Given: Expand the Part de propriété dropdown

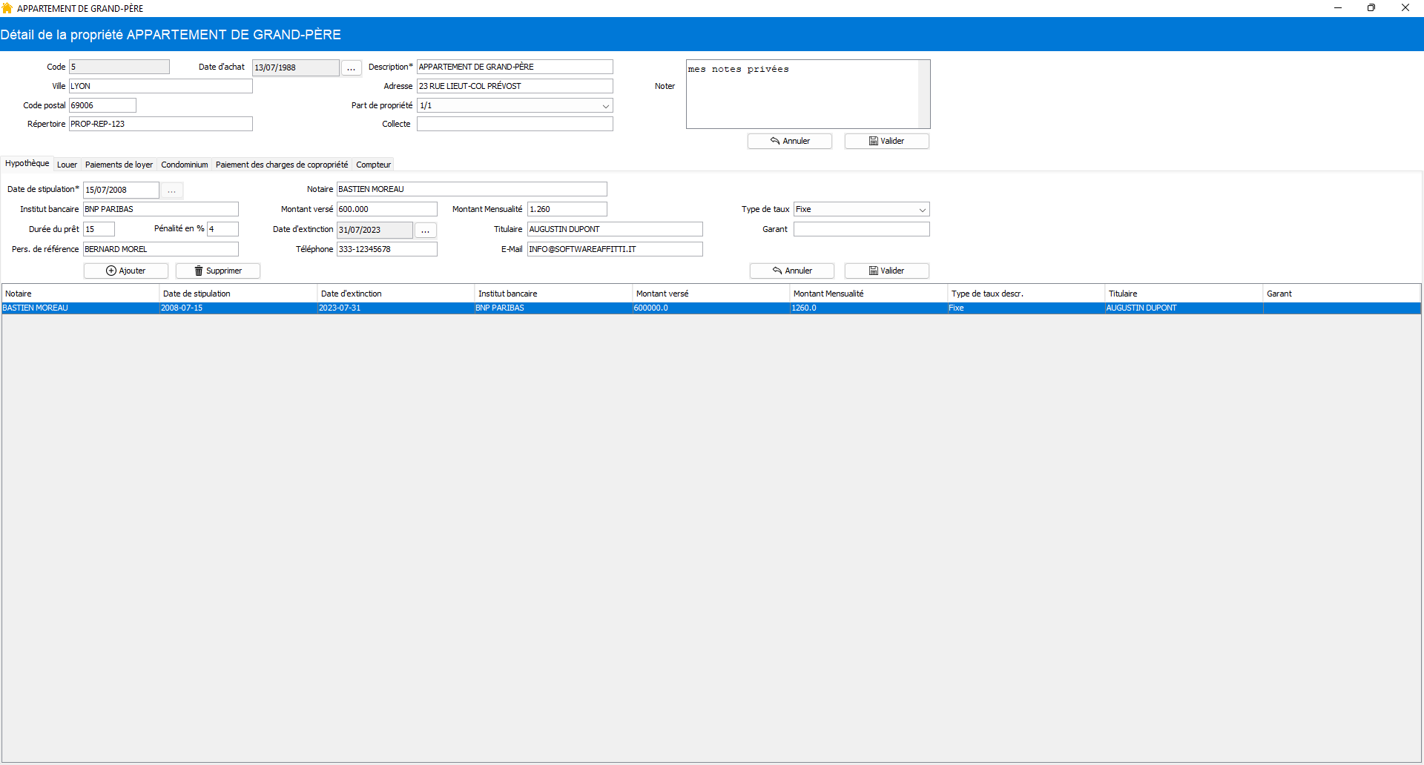Looking at the screenshot, I should point(605,106).
